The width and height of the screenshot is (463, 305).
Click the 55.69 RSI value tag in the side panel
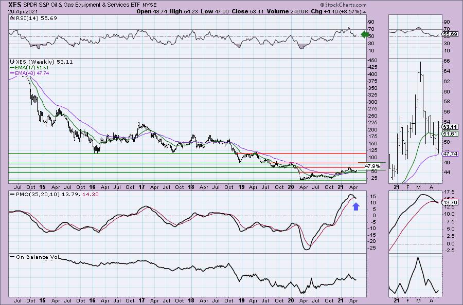[x=450, y=34]
